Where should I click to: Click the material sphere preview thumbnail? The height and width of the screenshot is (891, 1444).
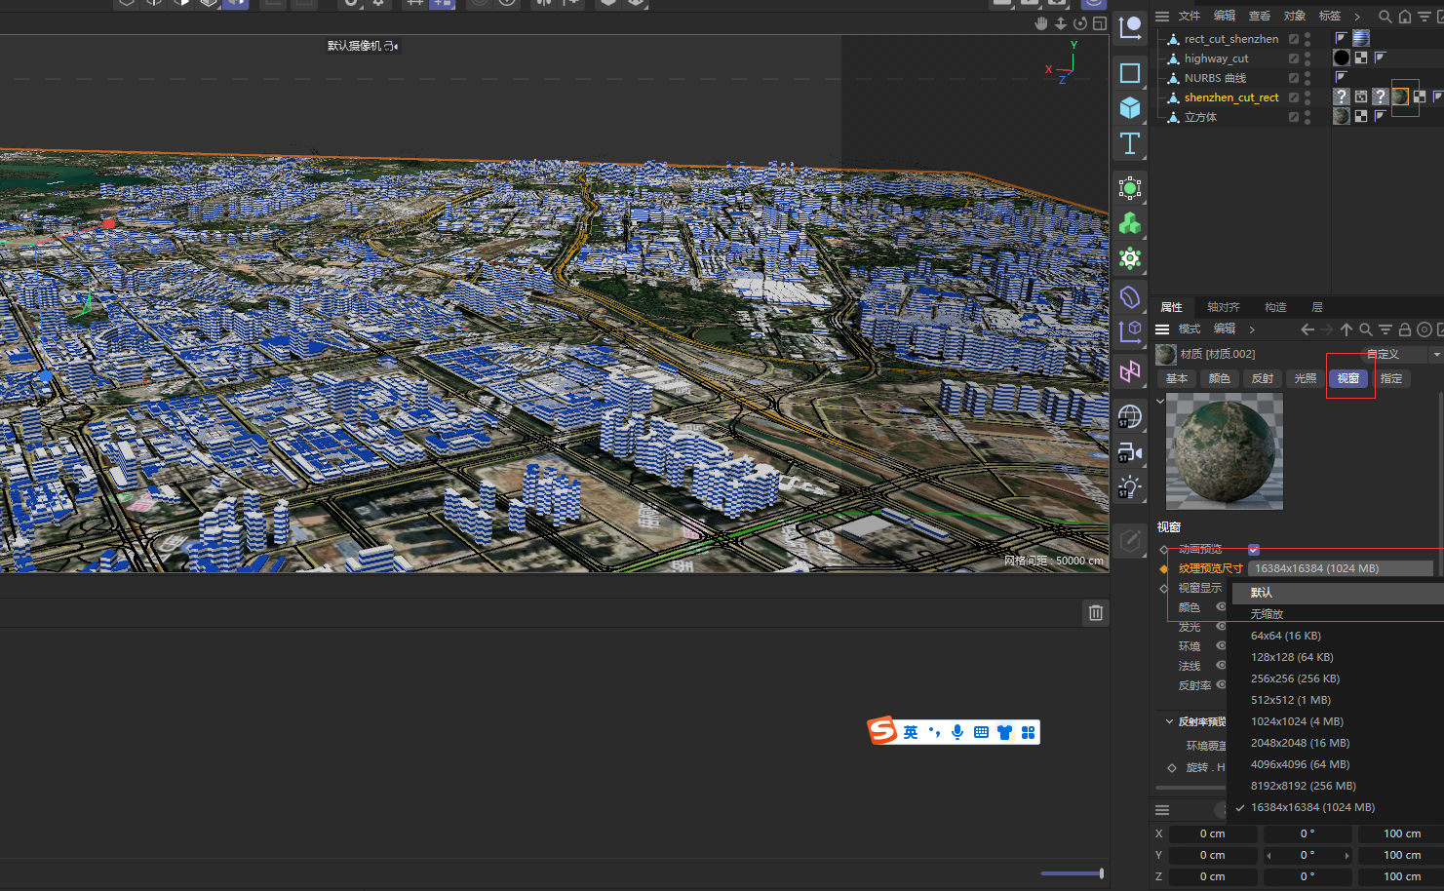click(x=1224, y=451)
